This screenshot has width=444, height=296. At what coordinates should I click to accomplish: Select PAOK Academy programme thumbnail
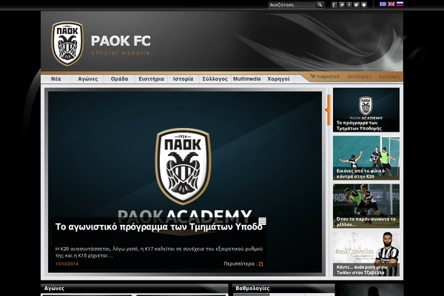point(366,110)
